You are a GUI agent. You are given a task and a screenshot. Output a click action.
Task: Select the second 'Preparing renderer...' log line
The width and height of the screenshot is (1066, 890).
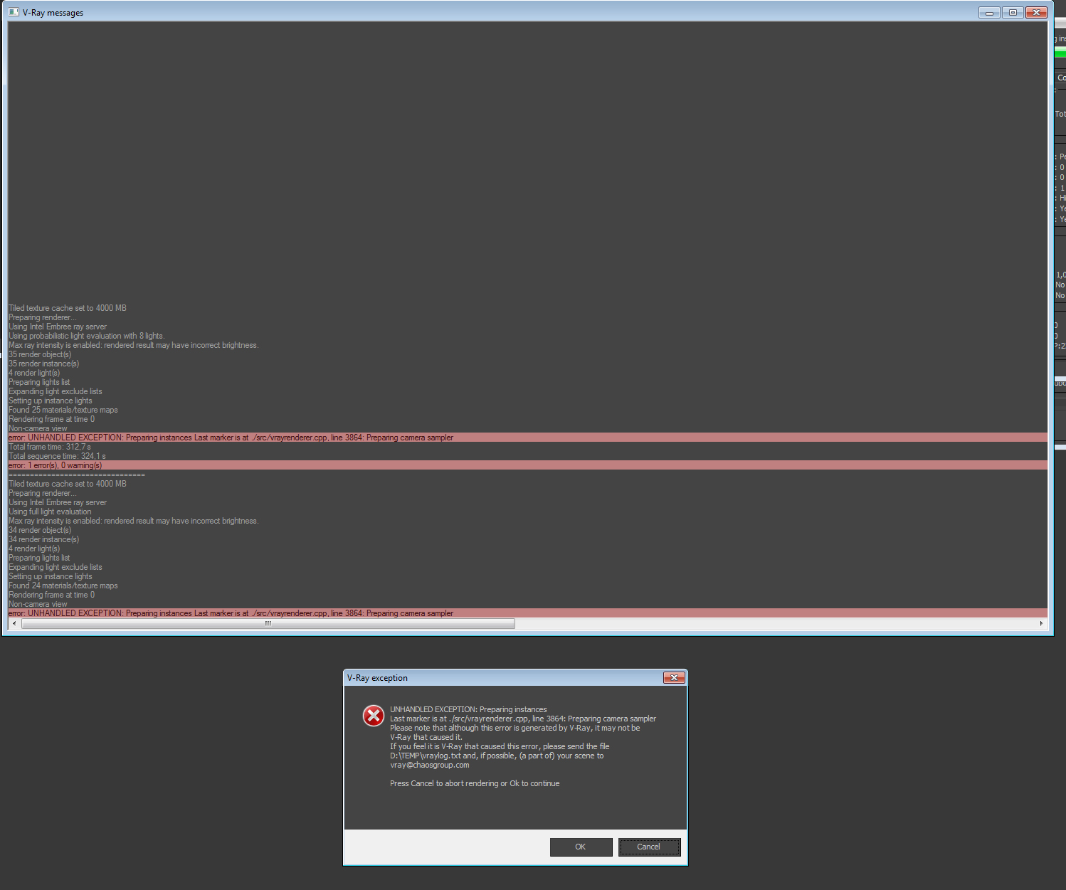pyautogui.click(x=43, y=493)
